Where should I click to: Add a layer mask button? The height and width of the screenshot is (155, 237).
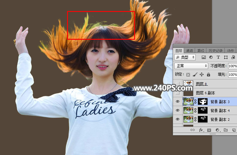click(209, 130)
